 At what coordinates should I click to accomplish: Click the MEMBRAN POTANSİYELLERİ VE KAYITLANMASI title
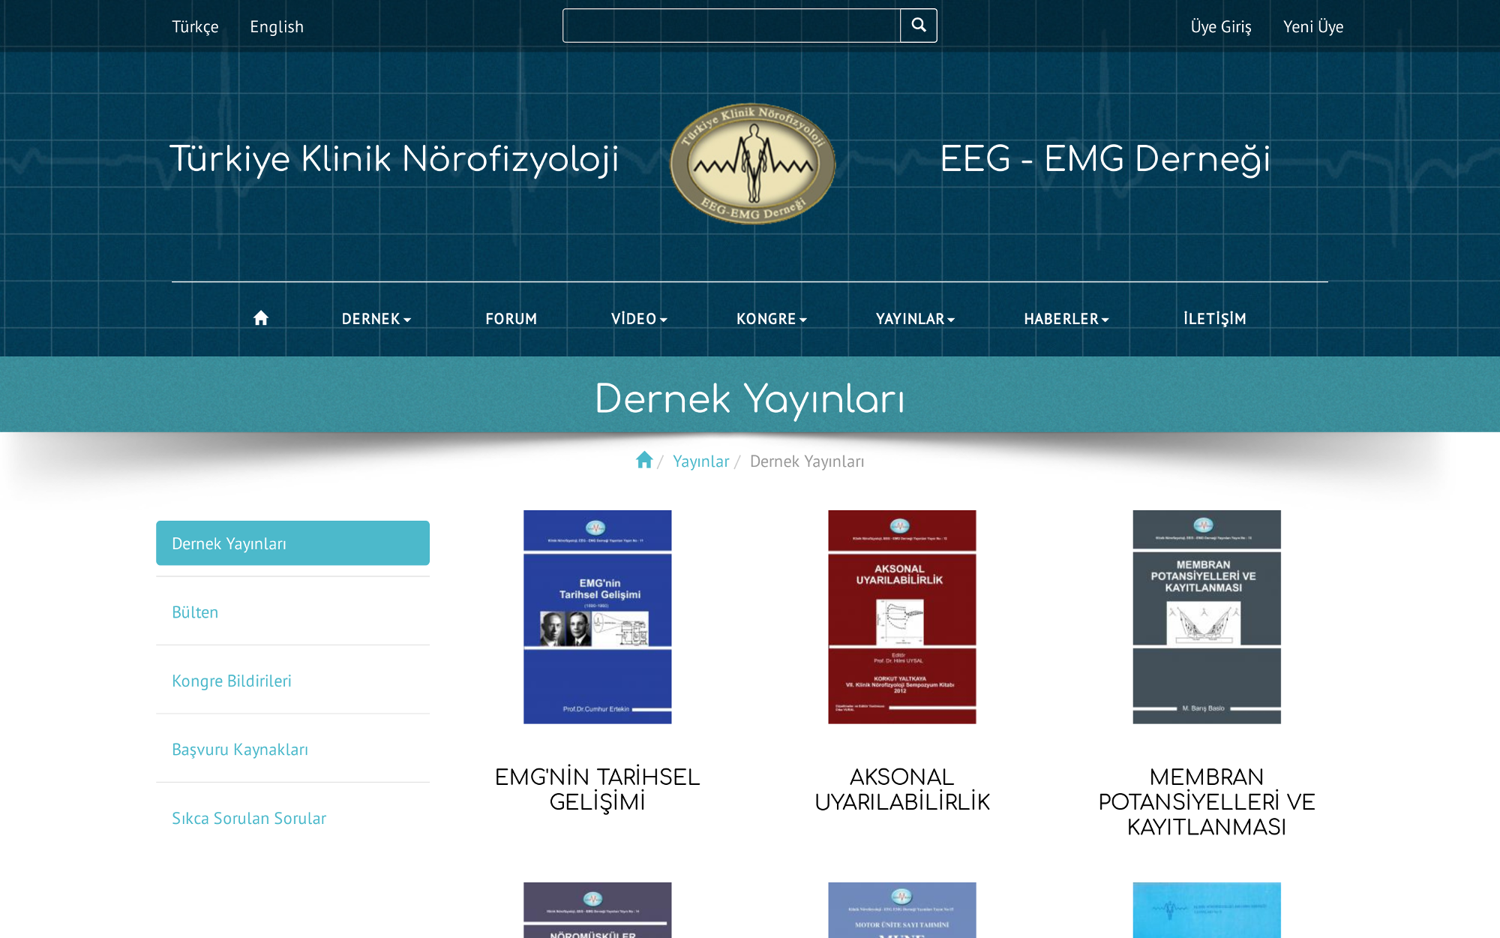point(1206,802)
